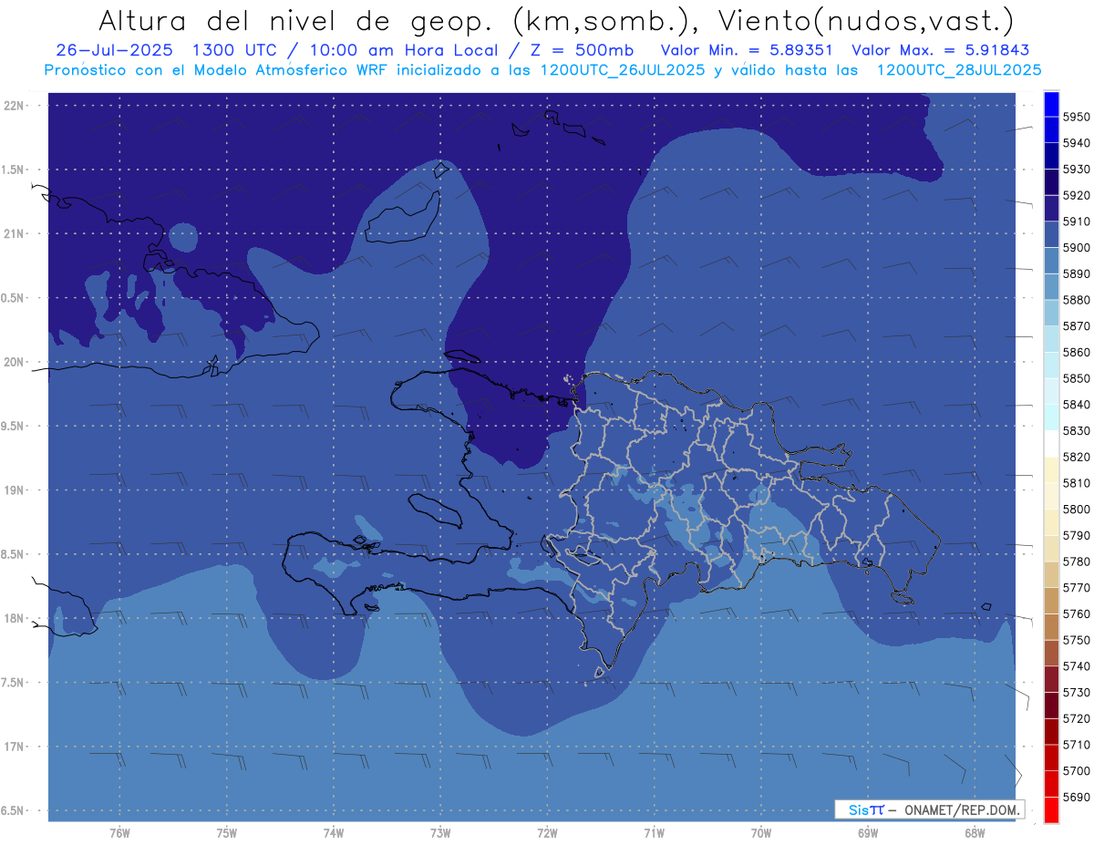The width and height of the screenshot is (1094, 845).
Task: Click the white swatch between 5820 and 5830
Action: pyautogui.click(x=1051, y=444)
